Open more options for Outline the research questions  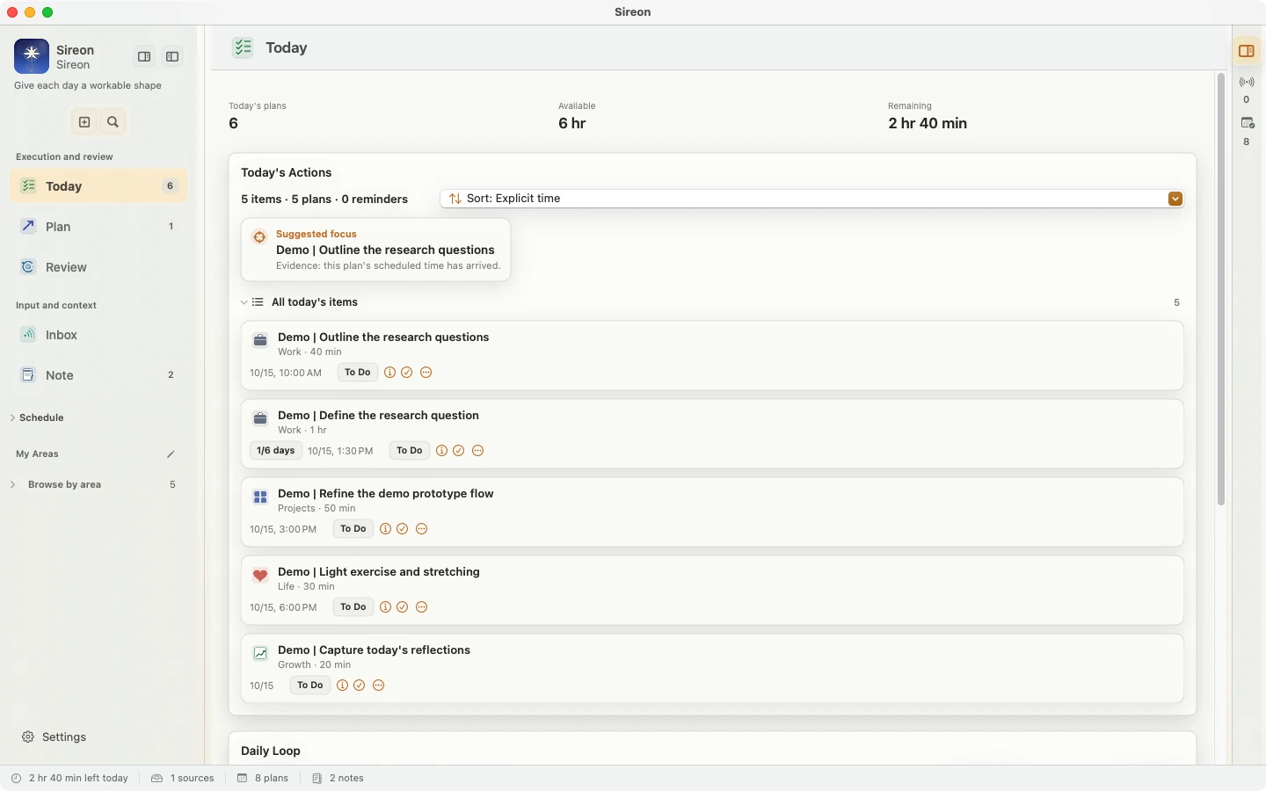pos(426,373)
